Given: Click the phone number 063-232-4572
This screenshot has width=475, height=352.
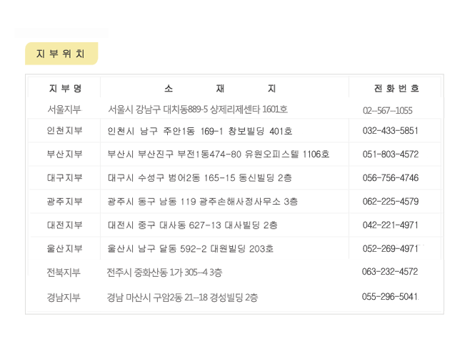Looking at the screenshot, I should click(x=390, y=272).
